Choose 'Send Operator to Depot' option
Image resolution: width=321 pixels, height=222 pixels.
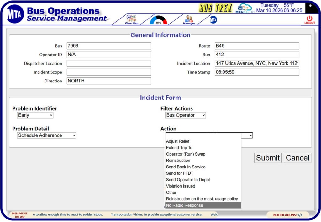pos(188,180)
